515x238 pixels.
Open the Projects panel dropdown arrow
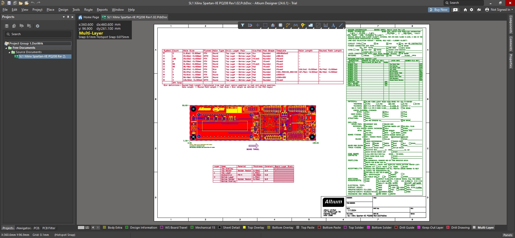point(64,17)
